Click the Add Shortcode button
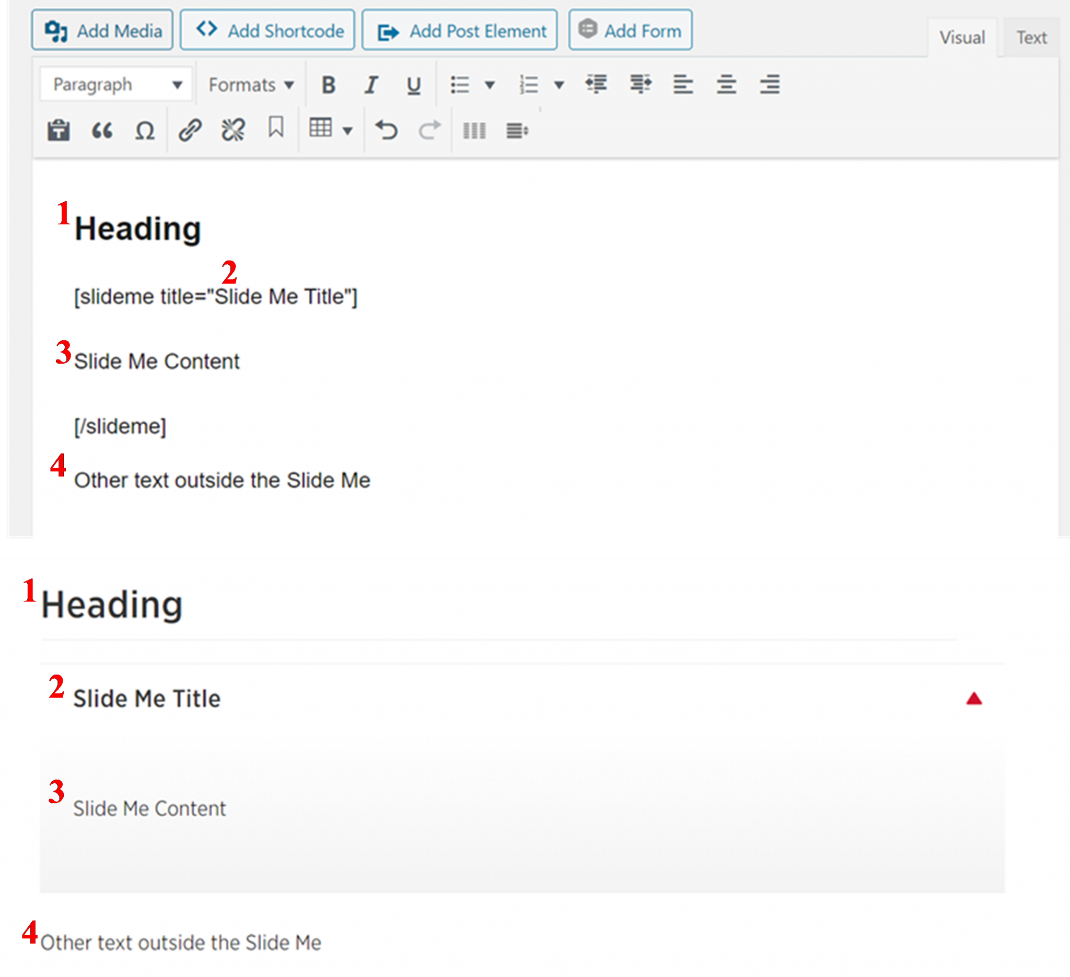 tap(267, 31)
